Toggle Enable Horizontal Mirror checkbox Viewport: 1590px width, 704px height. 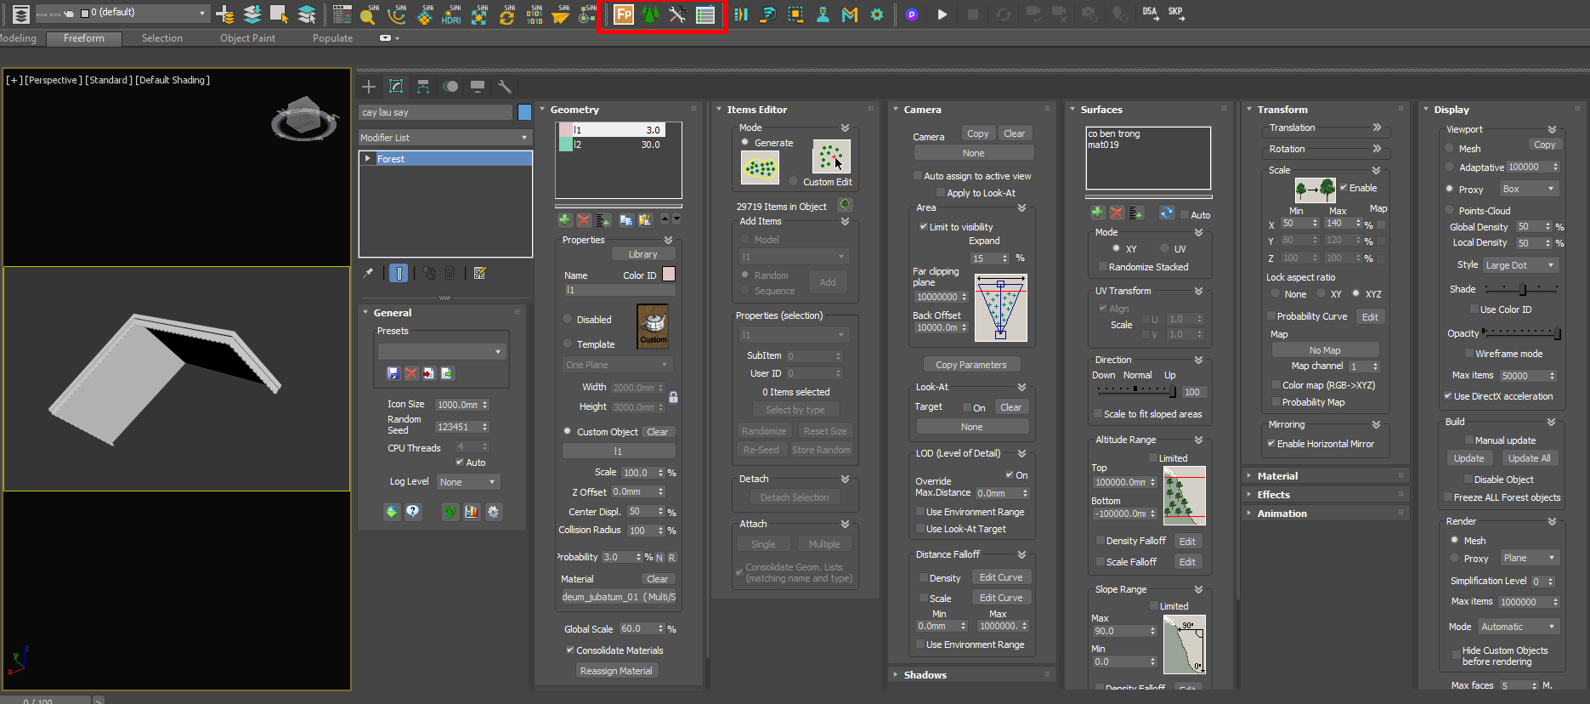(1270, 444)
